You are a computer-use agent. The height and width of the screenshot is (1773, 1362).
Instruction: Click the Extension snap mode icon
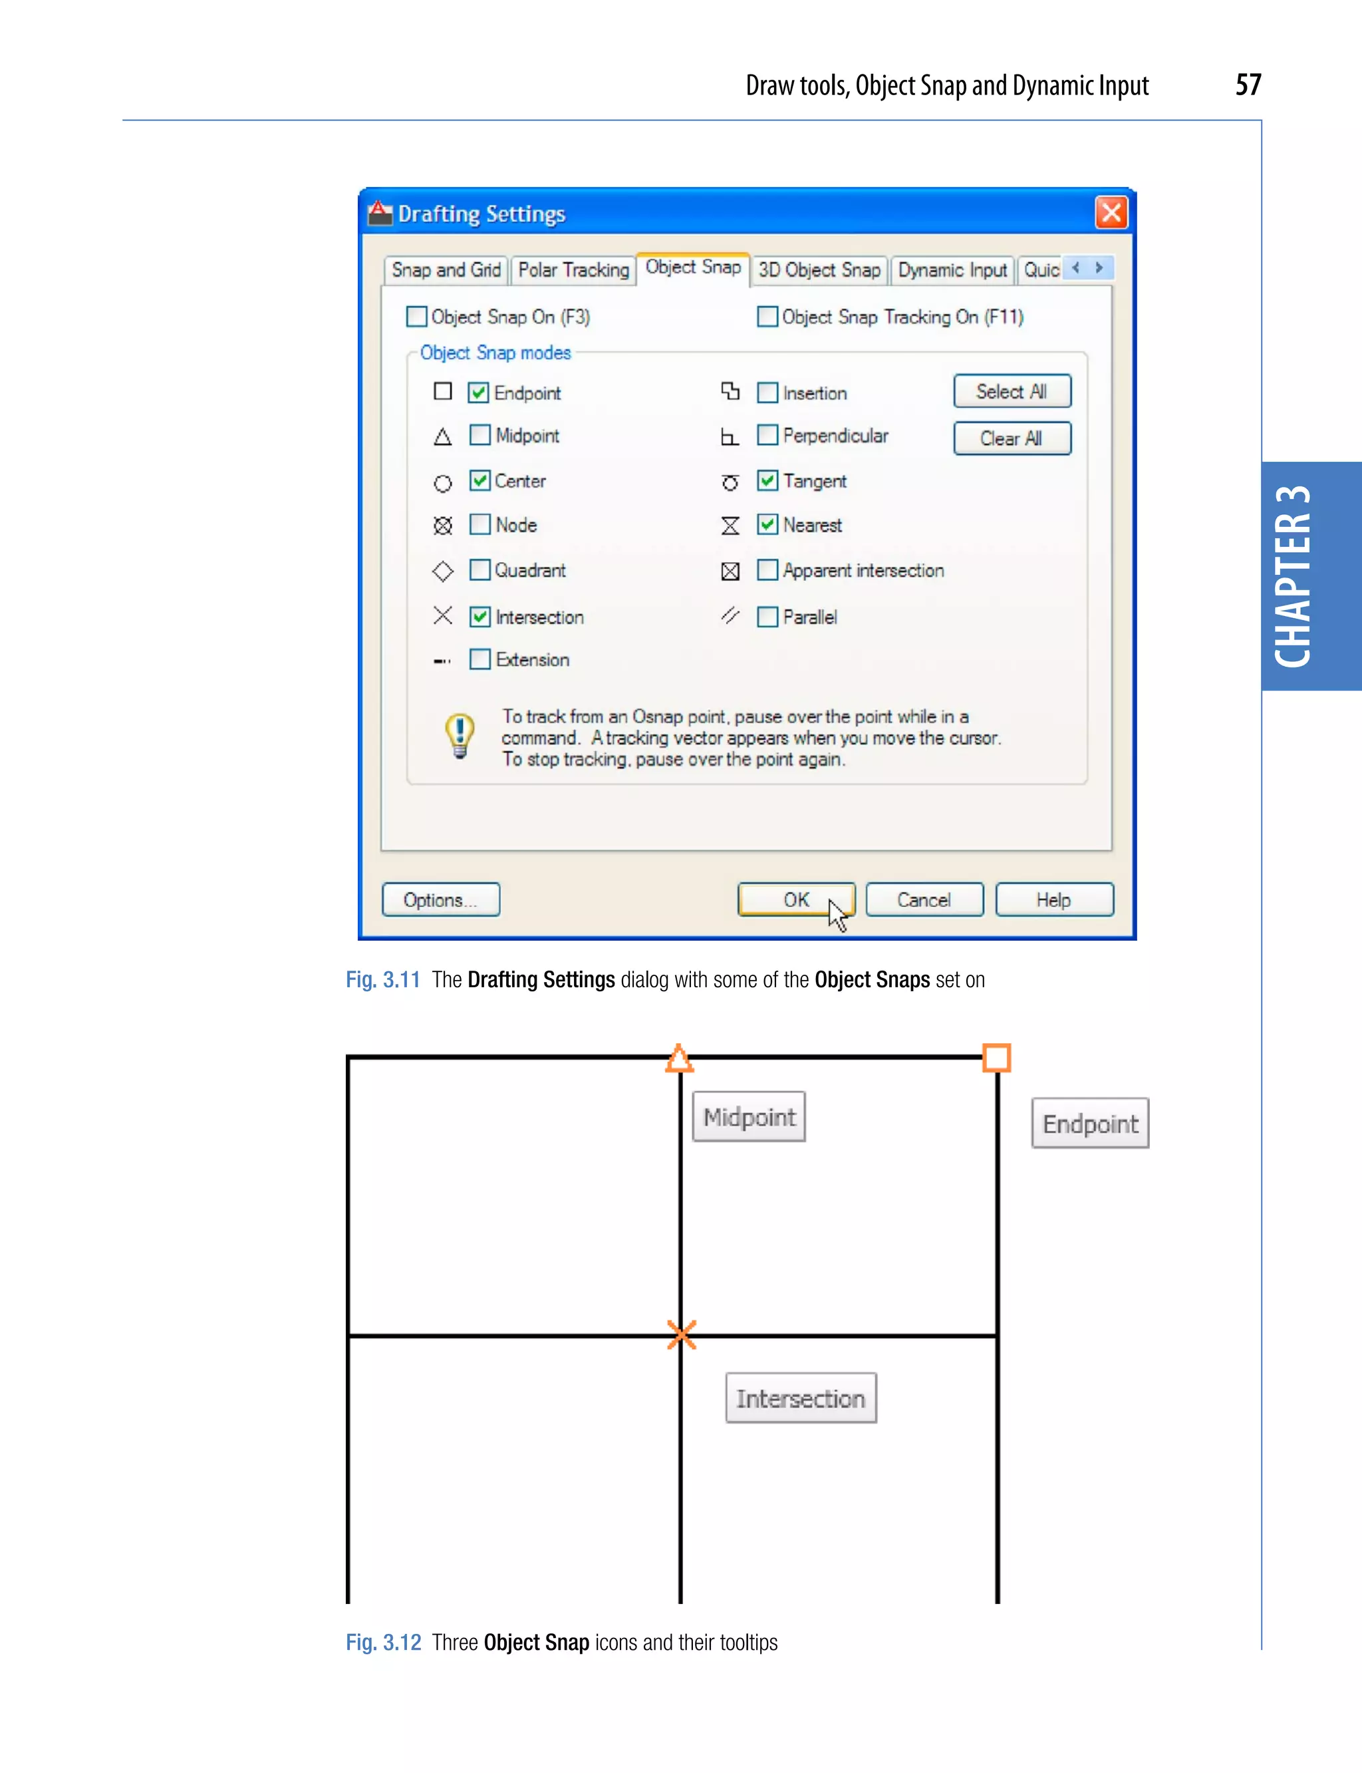coord(443,661)
